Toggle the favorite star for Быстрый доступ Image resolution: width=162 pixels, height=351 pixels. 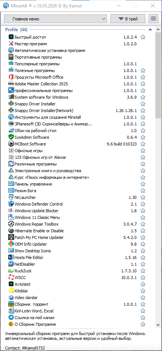(x=143, y=37)
